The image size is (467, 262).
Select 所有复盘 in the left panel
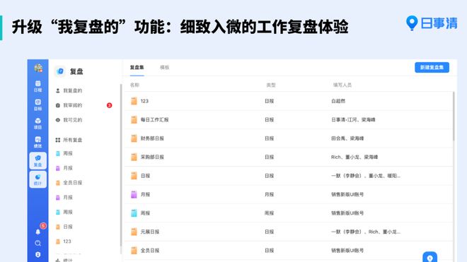coord(72,140)
